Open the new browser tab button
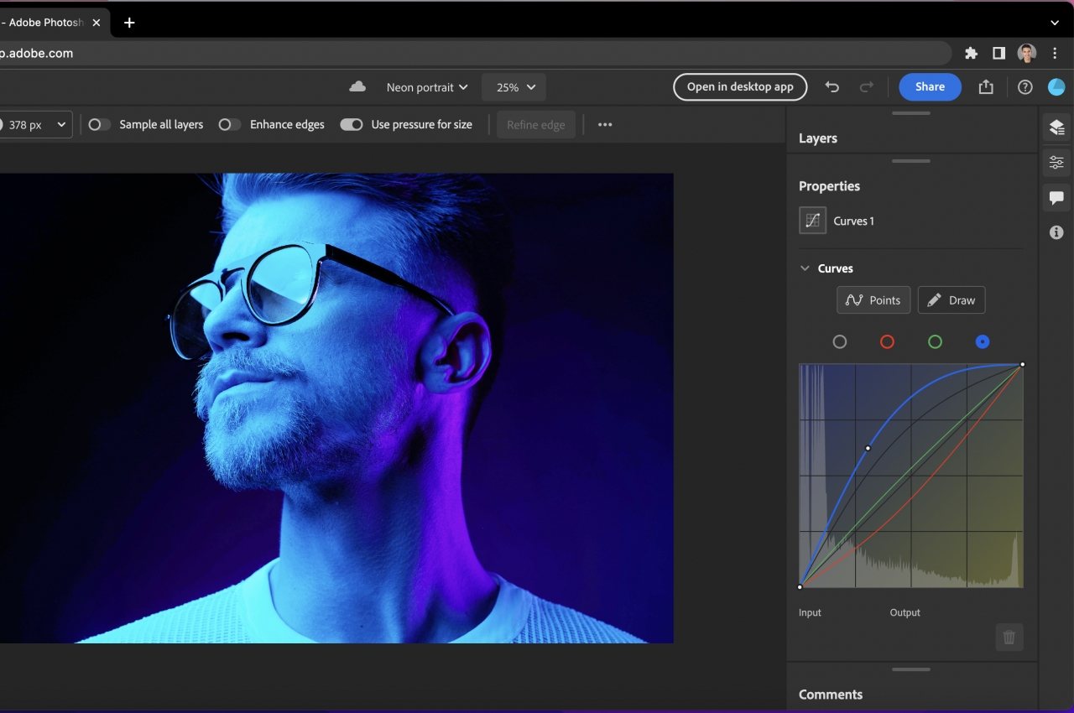 coord(129,23)
